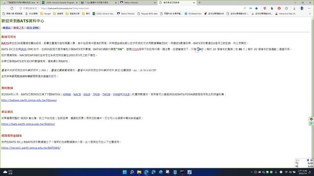Image resolution: width=314 pixels, height=176 pixels.
Task: Open the TPUB station link
Action: (96, 94)
